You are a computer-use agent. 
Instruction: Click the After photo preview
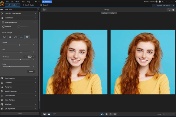point(143,62)
